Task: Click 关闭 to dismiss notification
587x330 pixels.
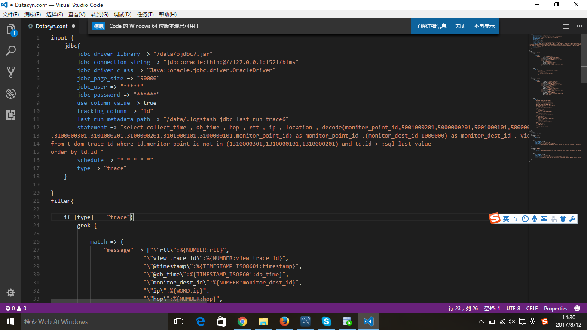Action: pyautogui.click(x=460, y=26)
